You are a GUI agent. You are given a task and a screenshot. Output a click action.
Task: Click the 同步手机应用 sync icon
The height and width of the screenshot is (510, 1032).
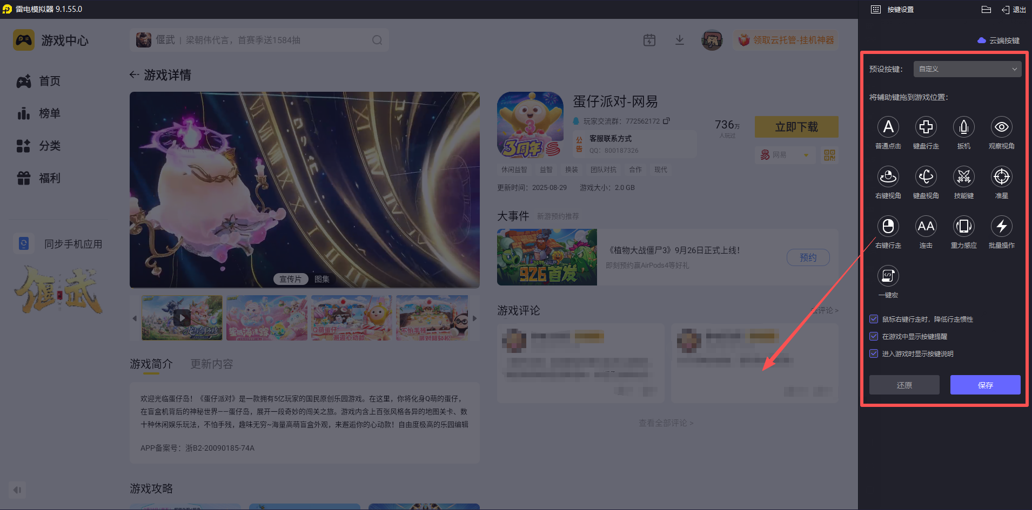click(24, 244)
